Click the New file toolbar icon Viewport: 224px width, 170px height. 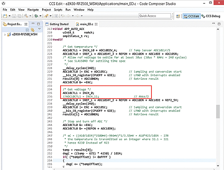point(5,16)
